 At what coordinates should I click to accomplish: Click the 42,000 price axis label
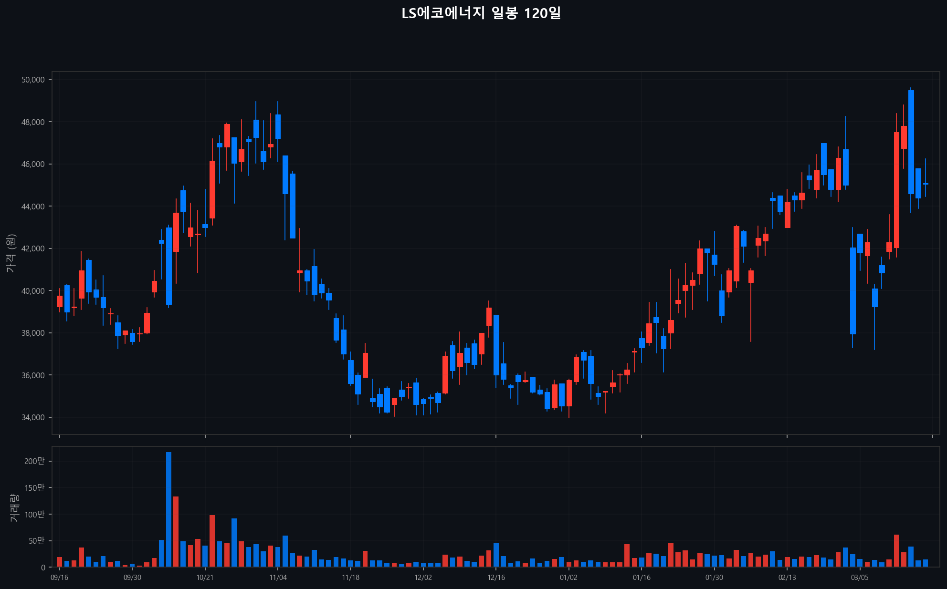click(33, 248)
